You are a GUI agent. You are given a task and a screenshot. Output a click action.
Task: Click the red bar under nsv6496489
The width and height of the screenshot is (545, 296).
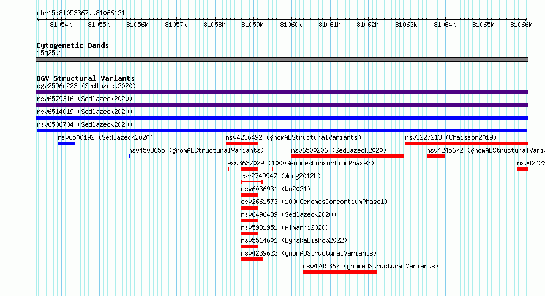pos(250,221)
